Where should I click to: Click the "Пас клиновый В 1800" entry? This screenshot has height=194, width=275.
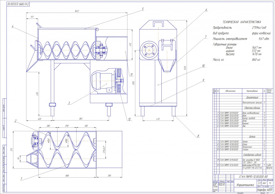pos(251,160)
